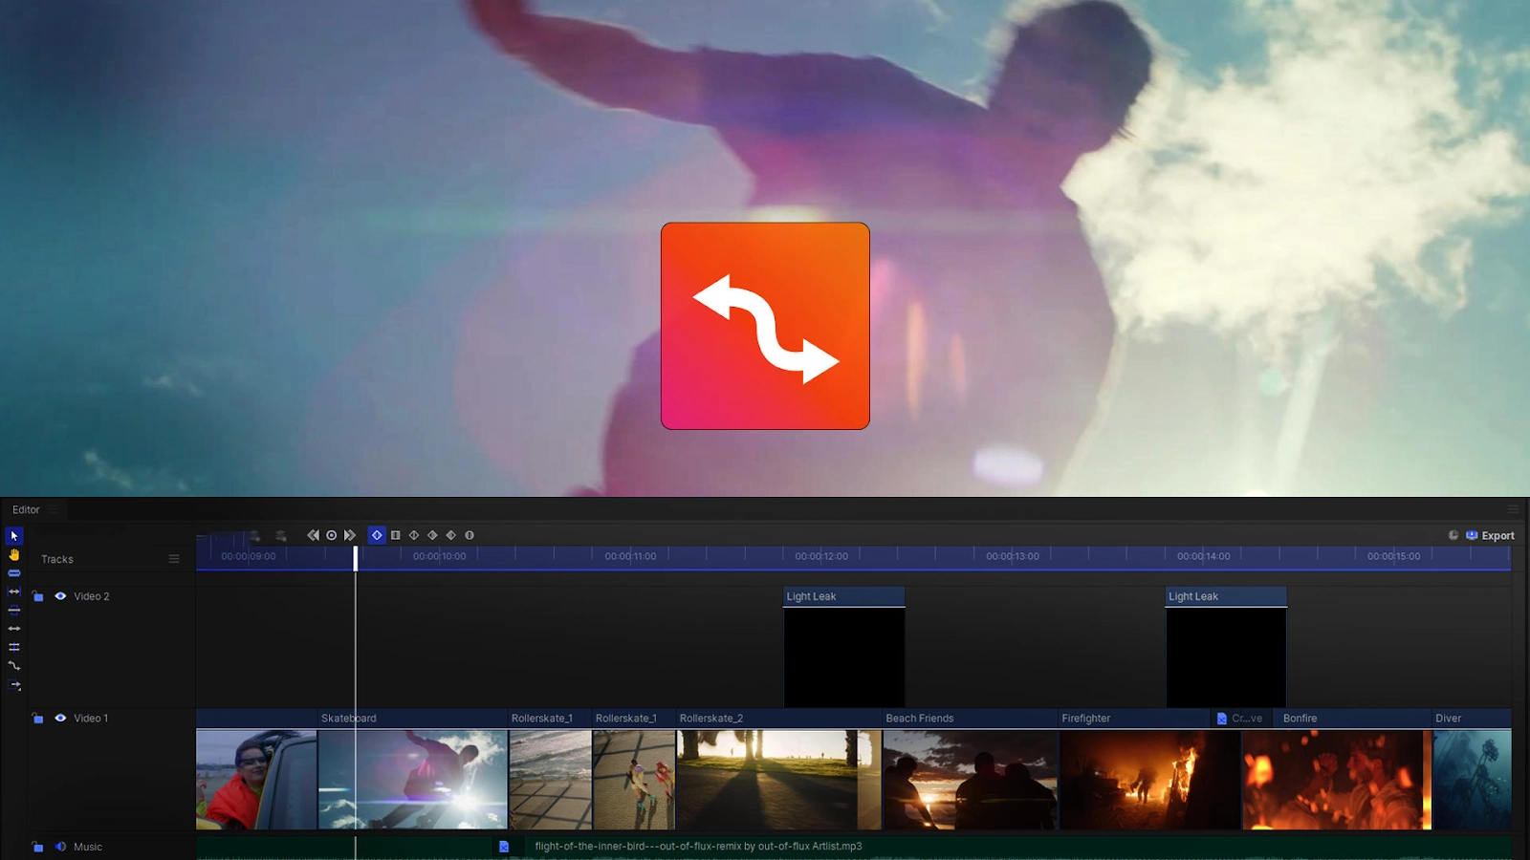Open the Tracks options menu
The width and height of the screenshot is (1530, 860).
coord(174,559)
